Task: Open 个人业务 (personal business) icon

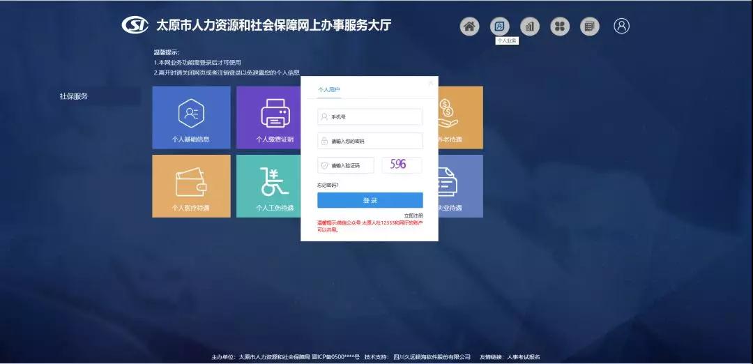Action: click(500, 26)
